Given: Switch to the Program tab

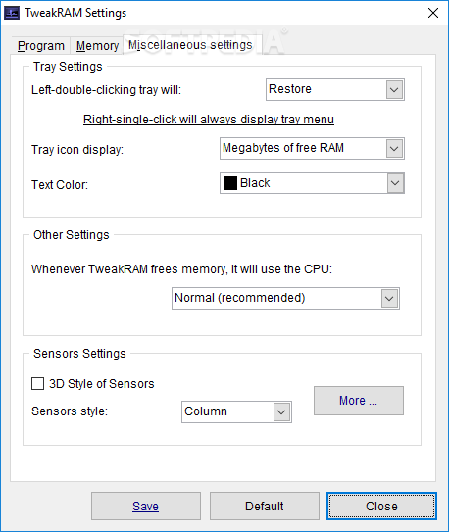Looking at the screenshot, I should click(x=41, y=46).
